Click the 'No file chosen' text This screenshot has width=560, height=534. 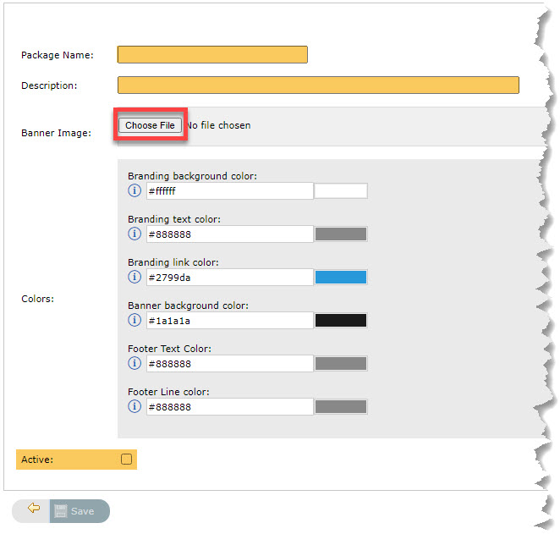click(219, 125)
